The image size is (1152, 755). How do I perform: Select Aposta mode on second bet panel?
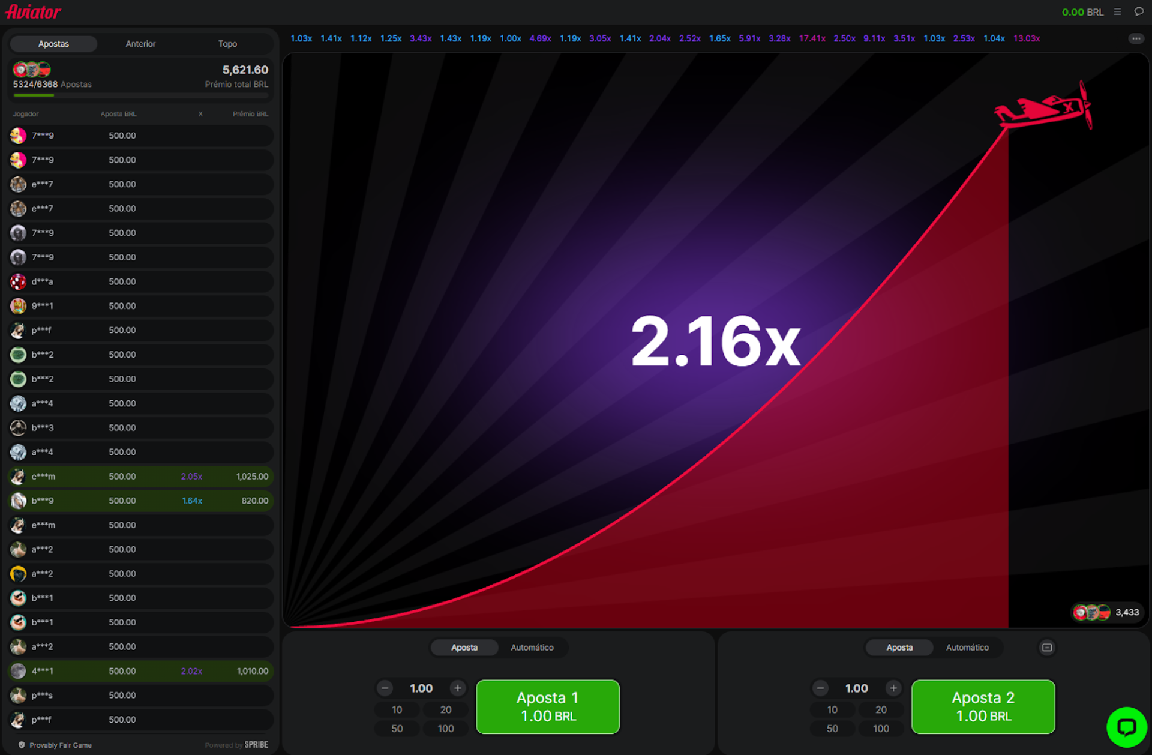point(899,648)
